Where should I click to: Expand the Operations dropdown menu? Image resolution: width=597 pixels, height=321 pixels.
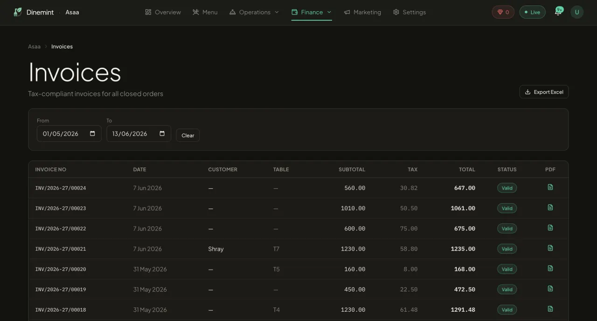(x=254, y=12)
